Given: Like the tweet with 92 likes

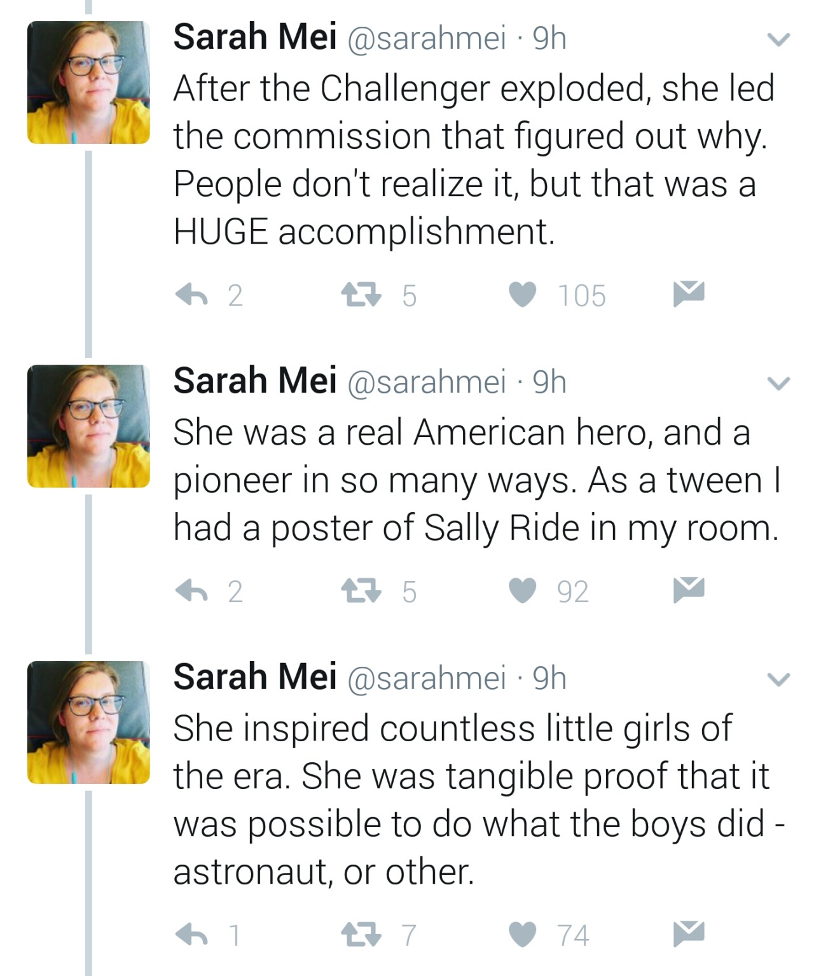Looking at the screenshot, I should tap(523, 591).
